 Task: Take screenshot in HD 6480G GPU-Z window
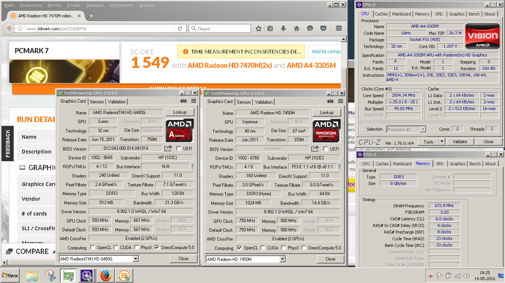tap(184, 101)
